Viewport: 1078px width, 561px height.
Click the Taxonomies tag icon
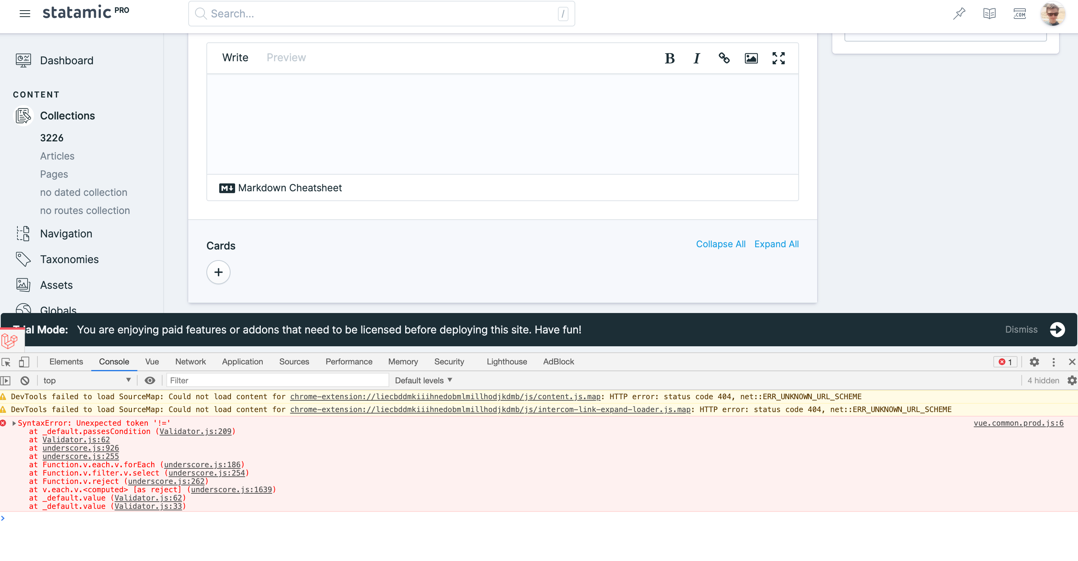(23, 259)
